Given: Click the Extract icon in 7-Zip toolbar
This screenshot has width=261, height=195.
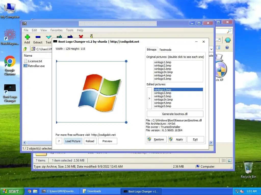Looking at the screenshot, I should (38, 37).
